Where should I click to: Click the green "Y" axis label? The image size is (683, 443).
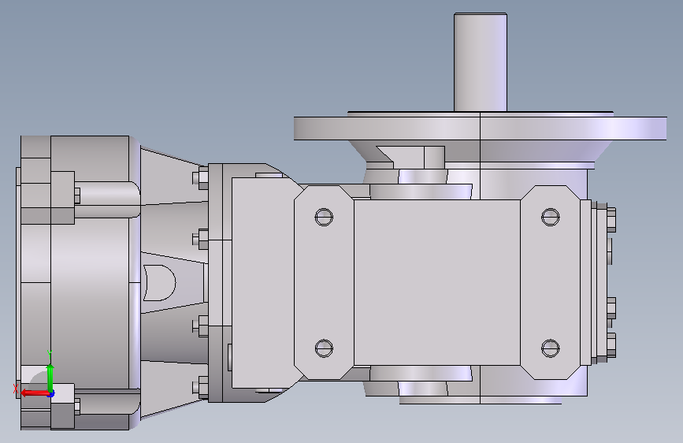click(x=50, y=354)
